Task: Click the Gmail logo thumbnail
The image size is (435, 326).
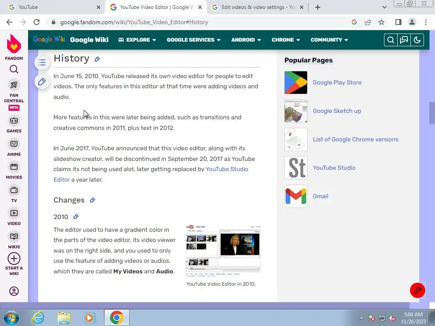Action: coord(296,196)
